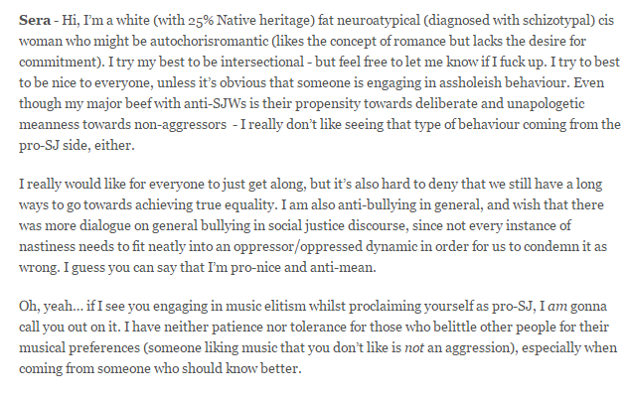629x396 pixels.
Task: Click the text "pro-SJ side, either."
Action: (x=77, y=146)
